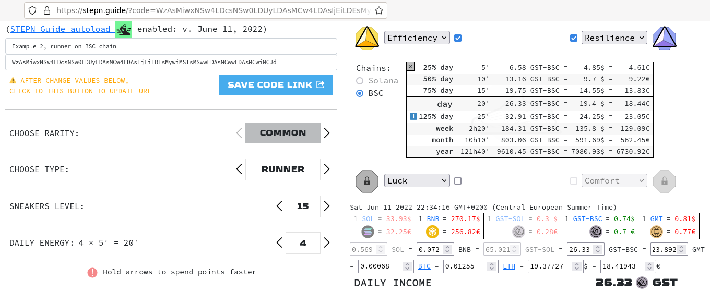Click the BNB coin icon

433,232
